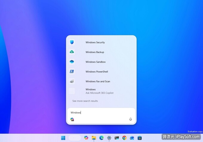Open the Start menu from taskbar
Screen dimensions: 203x142
point(63,138)
